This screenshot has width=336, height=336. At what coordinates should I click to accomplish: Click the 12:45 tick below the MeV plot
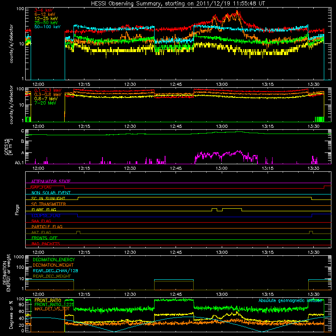[176, 126]
